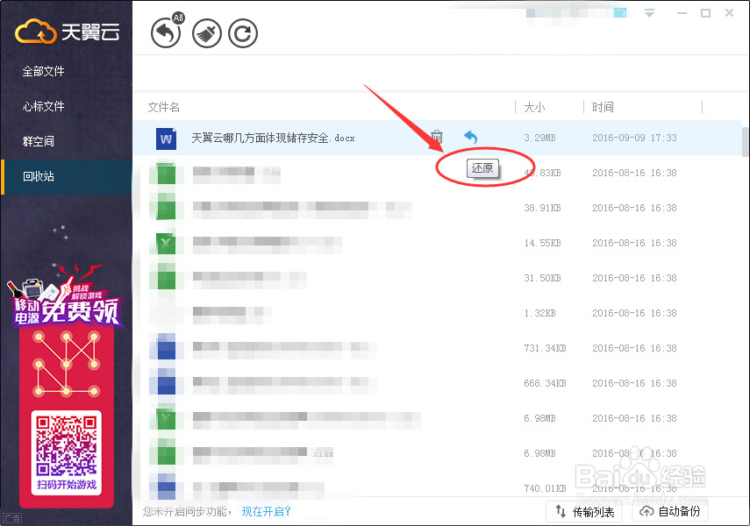Minimize the 天翼云 window

point(682,13)
